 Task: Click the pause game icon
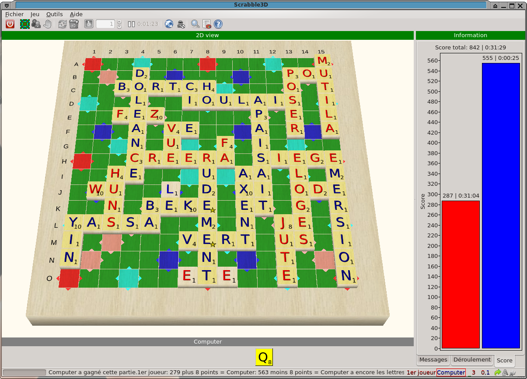tap(132, 24)
